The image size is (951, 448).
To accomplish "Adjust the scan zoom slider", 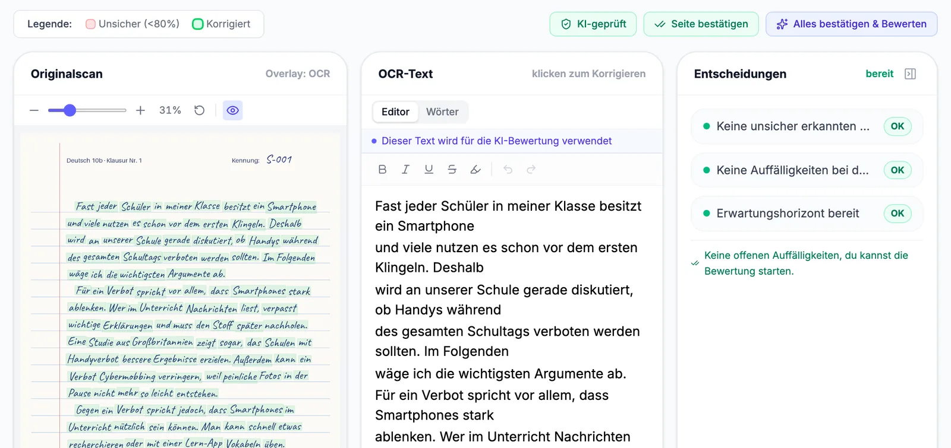I will coord(87,110).
